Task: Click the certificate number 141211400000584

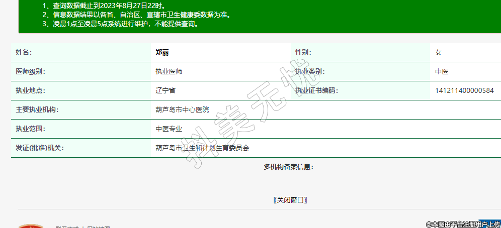Action: (464, 90)
